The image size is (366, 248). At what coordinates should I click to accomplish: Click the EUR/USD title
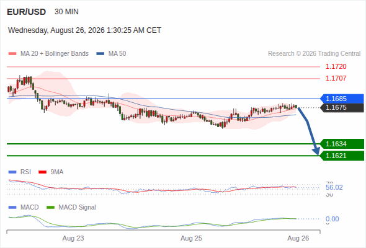27,12
